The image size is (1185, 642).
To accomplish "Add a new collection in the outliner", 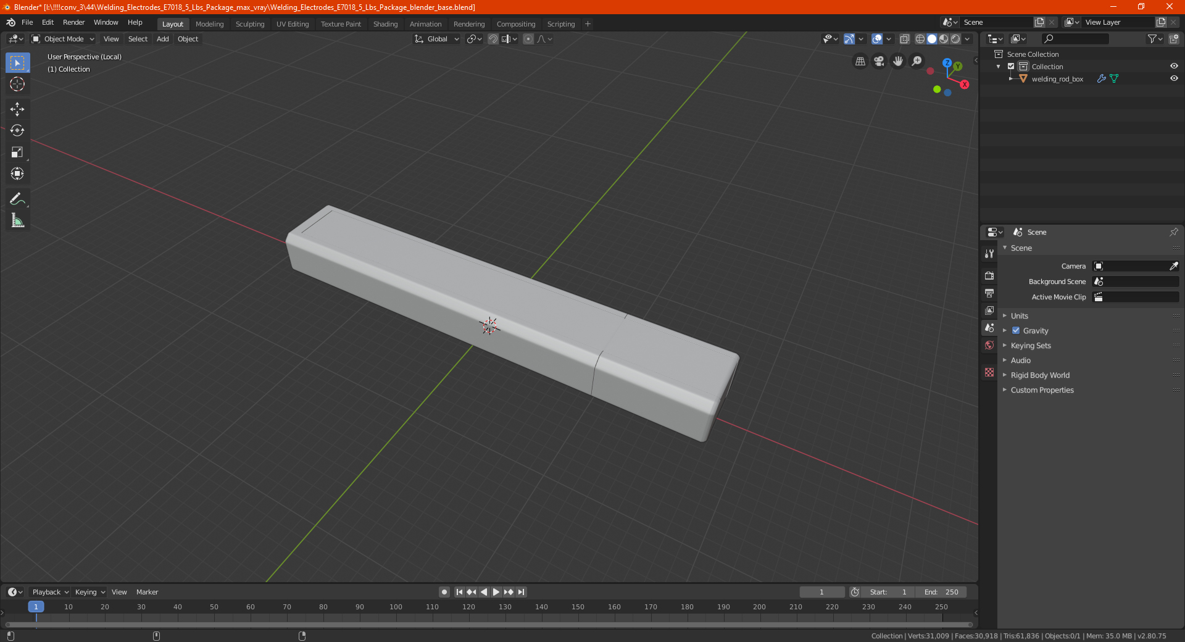I will point(1173,39).
